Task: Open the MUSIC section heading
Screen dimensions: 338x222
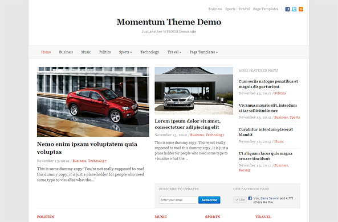Action: [161, 217]
